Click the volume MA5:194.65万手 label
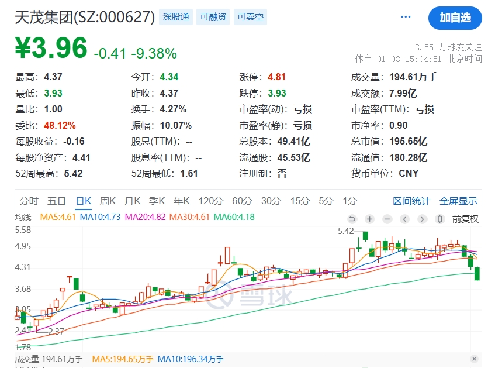495x368 pixels. pos(123,359)
